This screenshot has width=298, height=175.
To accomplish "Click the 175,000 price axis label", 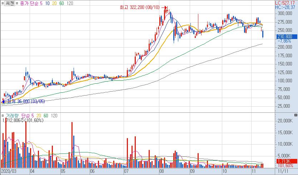I will [285, 55].
